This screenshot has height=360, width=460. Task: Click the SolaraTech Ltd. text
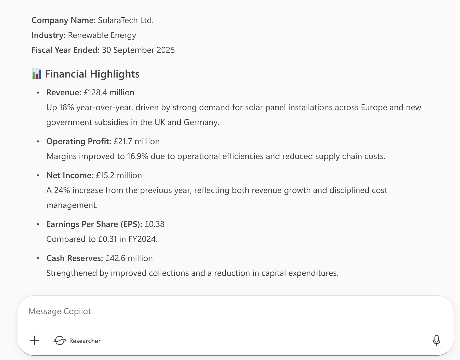(126, 20)
